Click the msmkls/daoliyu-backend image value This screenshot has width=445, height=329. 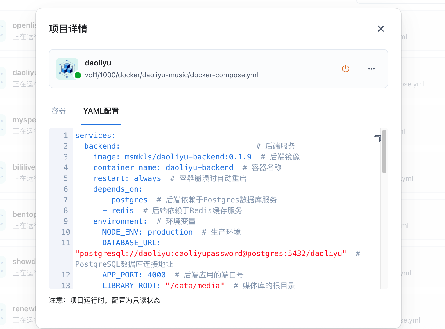pos(188,157)
